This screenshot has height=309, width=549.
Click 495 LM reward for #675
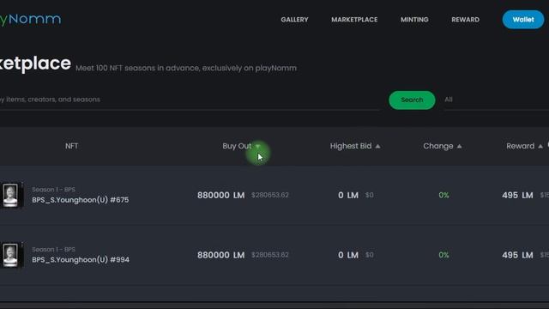[x=517, y=195]
